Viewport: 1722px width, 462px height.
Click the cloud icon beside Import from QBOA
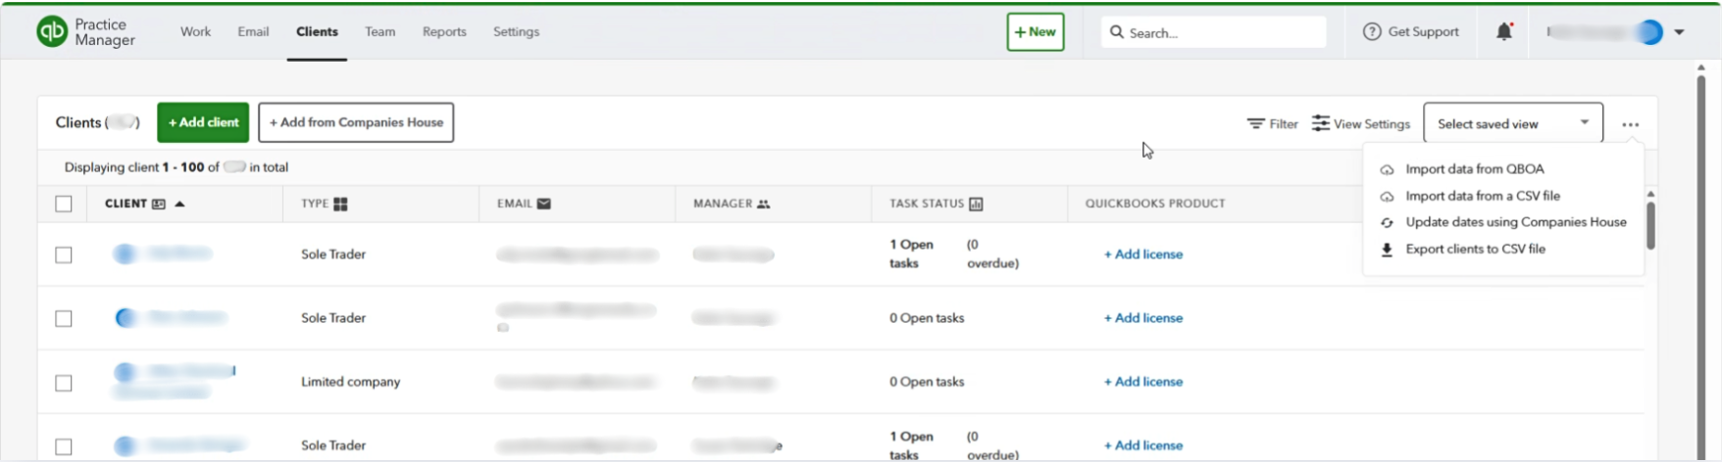pos(1387,169)
